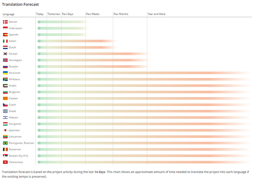Click the Czech language name
The height and width of the screenshot is (180, 254).
[x=12, y=105]
